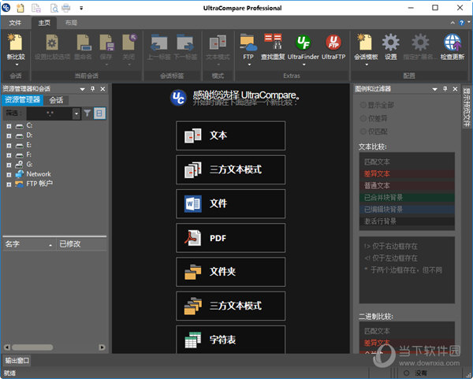Click the print preview icon in title bar

54,8
